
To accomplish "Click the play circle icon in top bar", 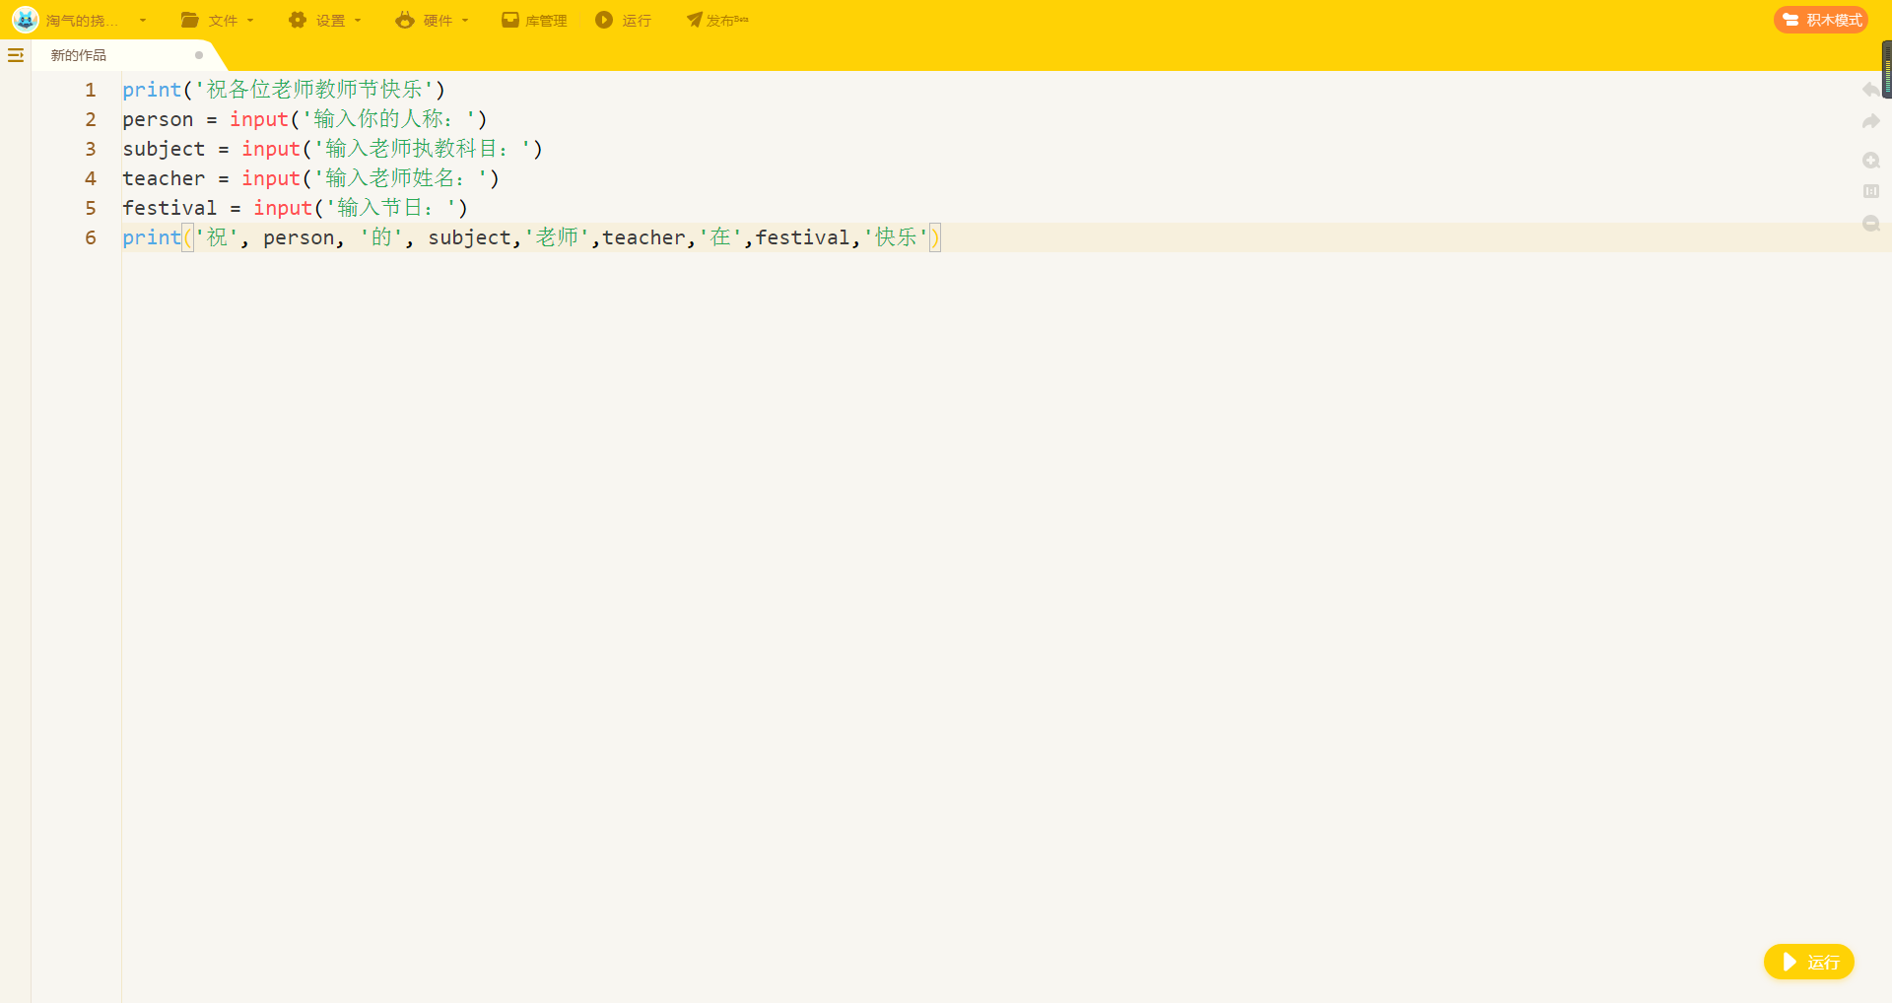I will click(x=604, y=20).
